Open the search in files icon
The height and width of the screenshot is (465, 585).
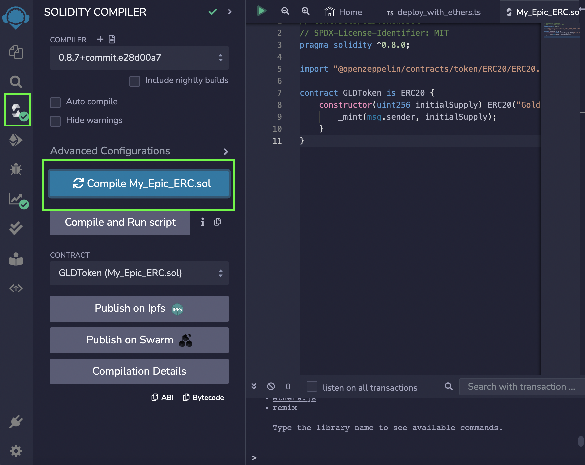[16, 82]
